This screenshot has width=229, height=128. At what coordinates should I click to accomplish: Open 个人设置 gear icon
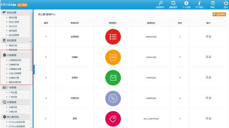coord(186,3)
